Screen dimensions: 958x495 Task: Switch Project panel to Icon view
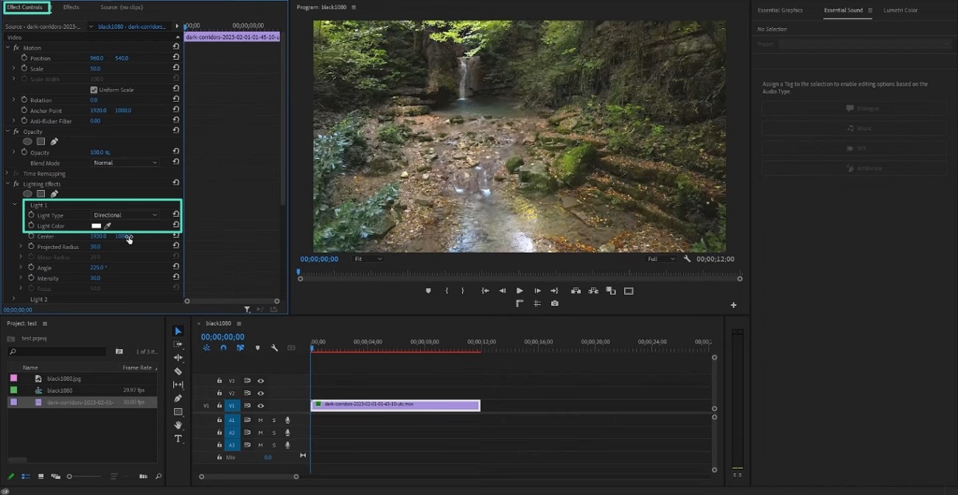41,477
